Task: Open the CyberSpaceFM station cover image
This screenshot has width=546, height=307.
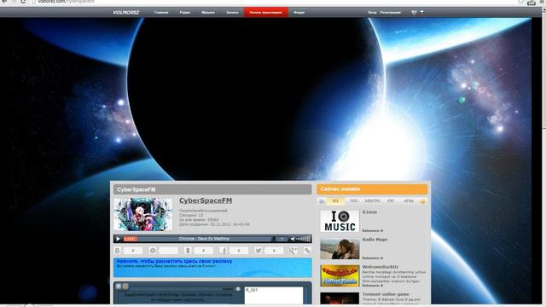Action: pos(143,214)
